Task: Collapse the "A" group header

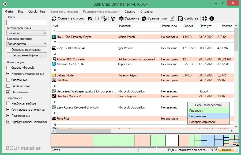Action: pos(55,54)
